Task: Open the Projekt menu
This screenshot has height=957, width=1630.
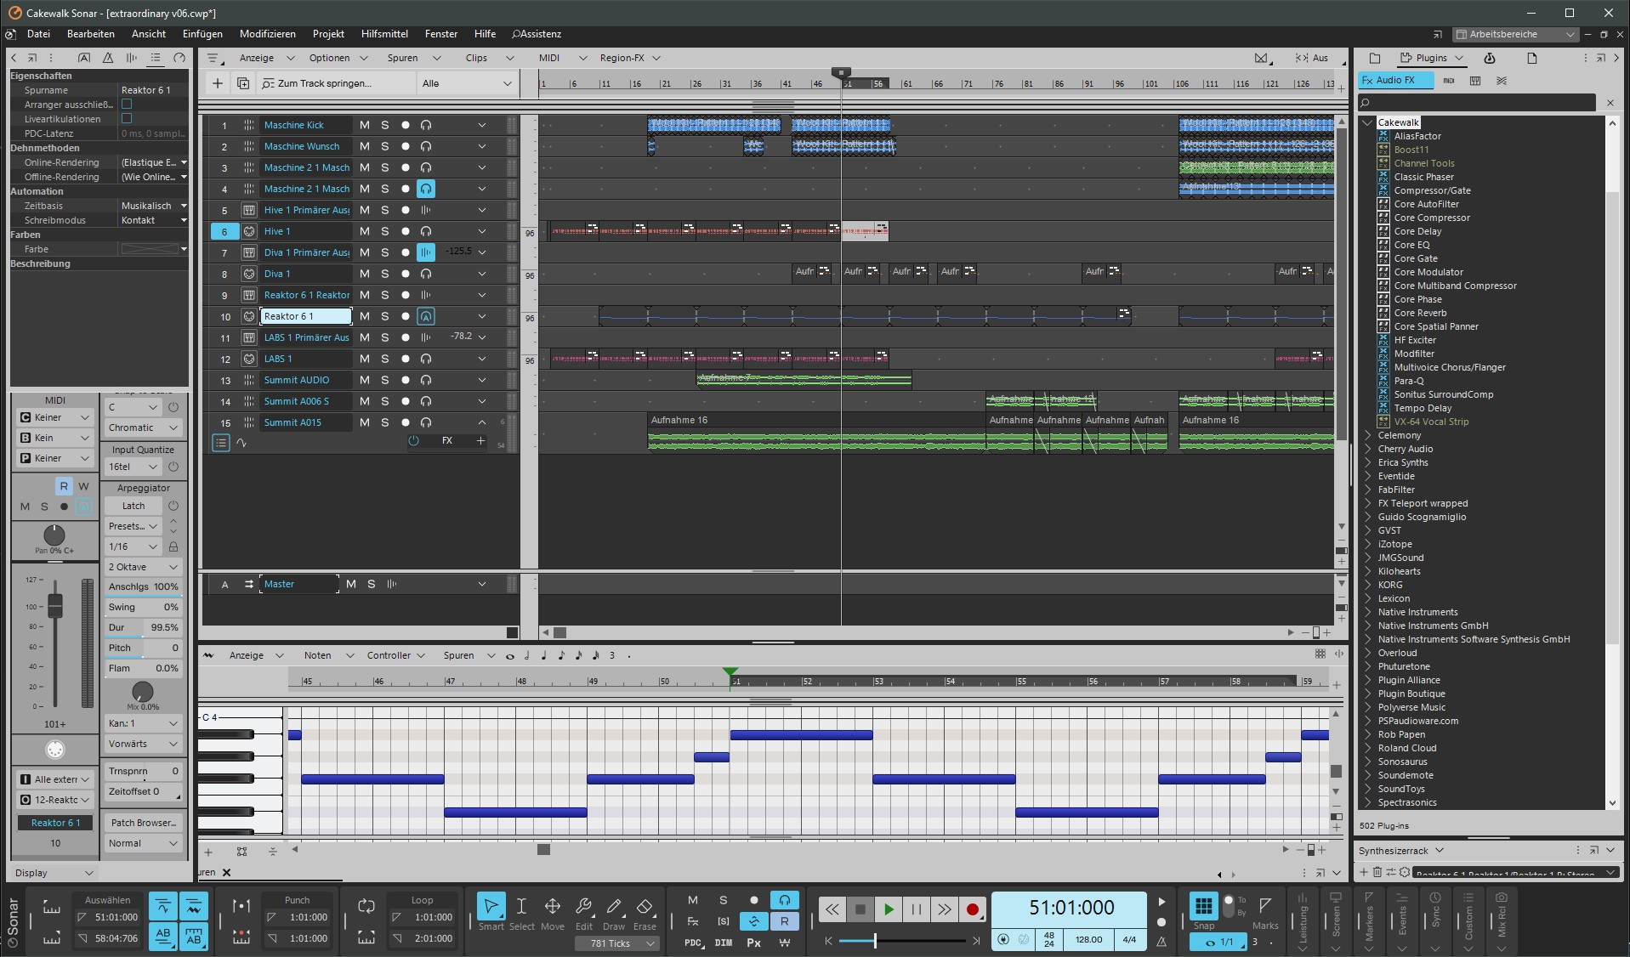Action: [328, 34]
